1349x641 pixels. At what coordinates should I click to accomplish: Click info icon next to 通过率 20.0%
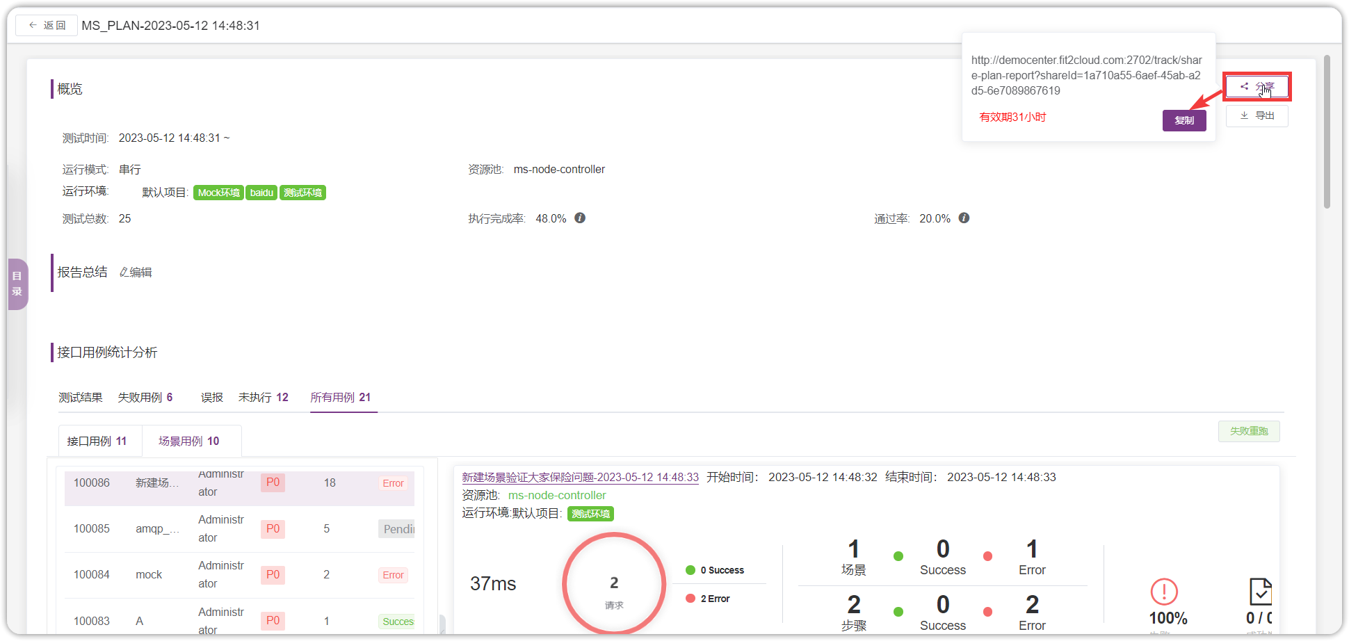point(964,218)
